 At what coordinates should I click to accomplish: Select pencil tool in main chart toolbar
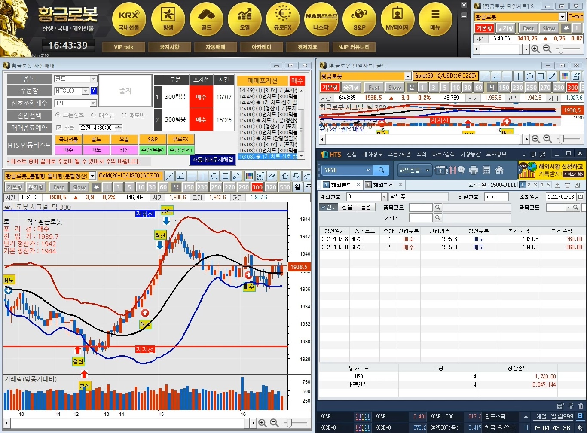click(236, 176)
